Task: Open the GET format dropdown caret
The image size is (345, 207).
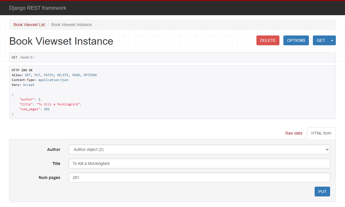Action: pyautogui.click(x=332, y=40)
